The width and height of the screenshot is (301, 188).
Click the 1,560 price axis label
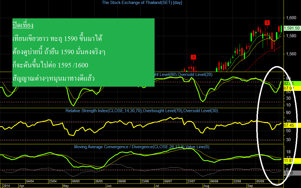pyautogui.click(x=291, y=54)
